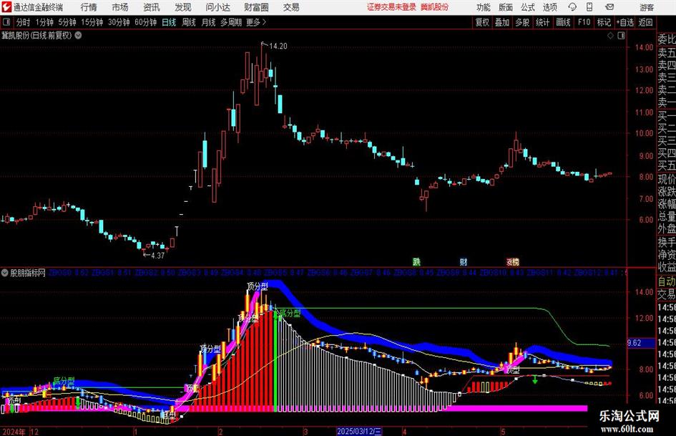This screenshot has height=436, width=676.
Task: Click the 14.20 high price label
Action: point(278,46)
